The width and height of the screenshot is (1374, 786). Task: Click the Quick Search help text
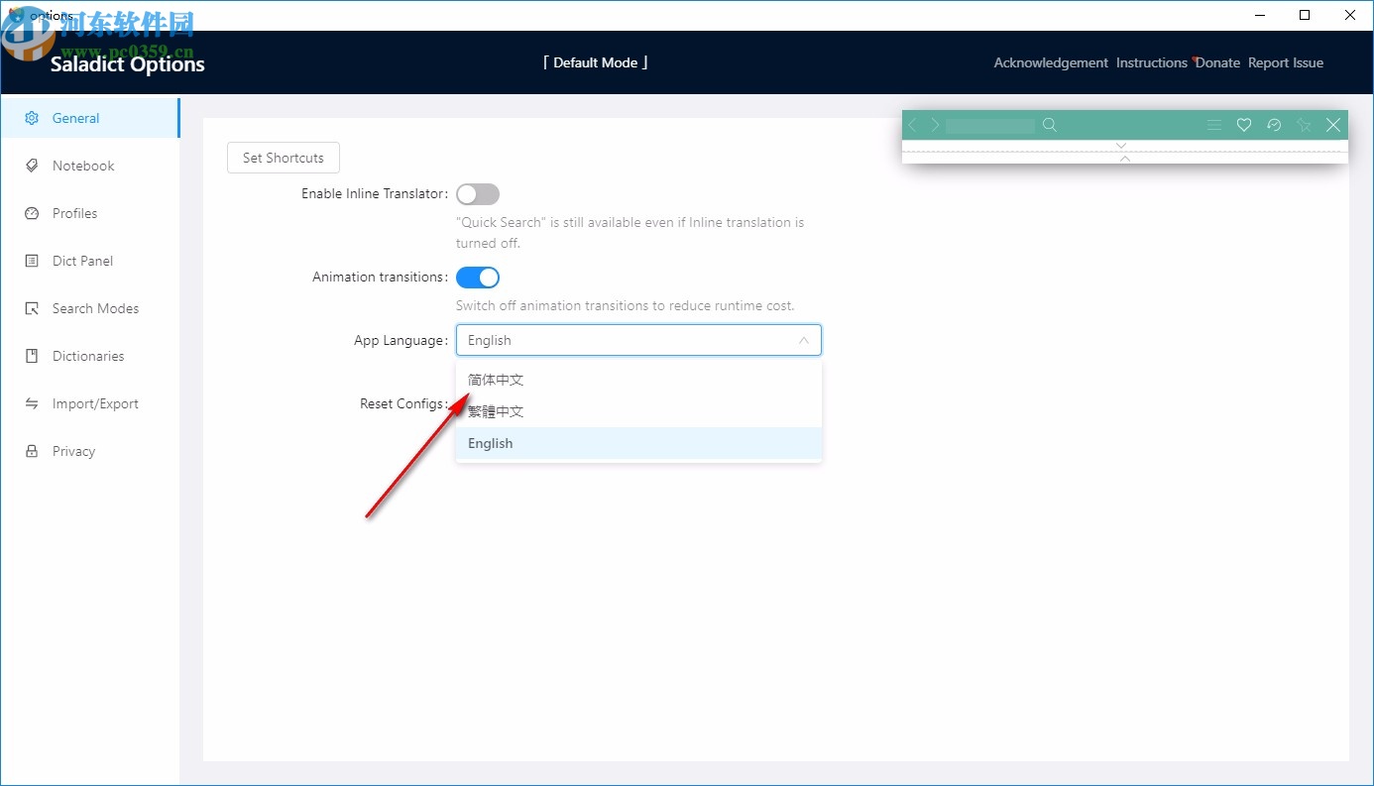630,233
